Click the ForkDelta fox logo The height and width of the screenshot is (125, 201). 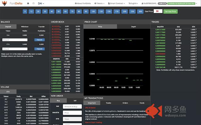(4, 3)
